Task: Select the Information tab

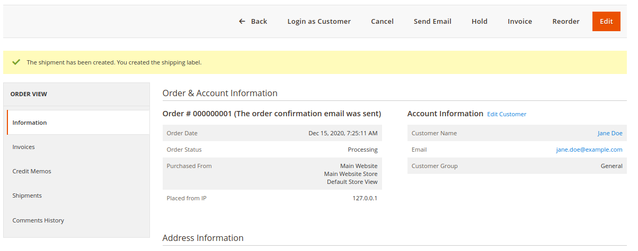Action: 78,123
